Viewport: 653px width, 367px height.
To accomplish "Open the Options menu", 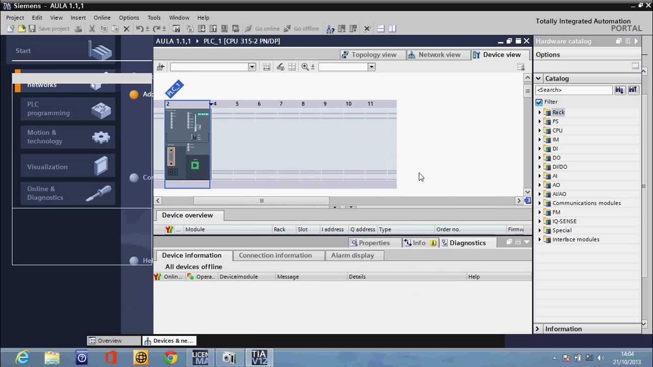I will click(129, 17).
